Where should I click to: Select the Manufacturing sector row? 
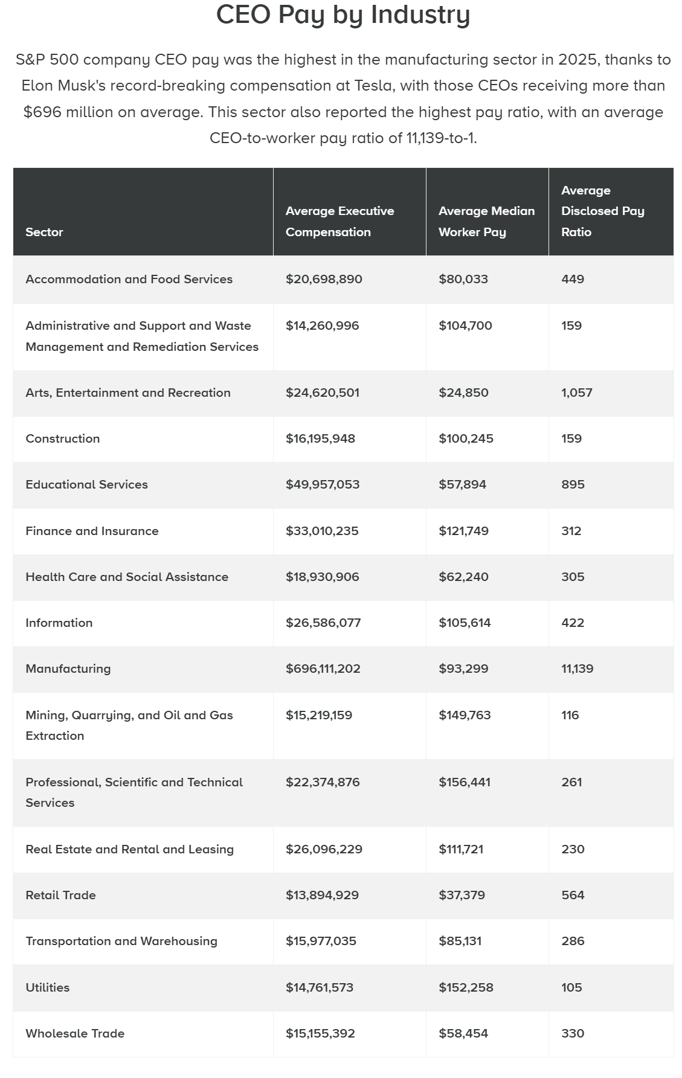coord(343,669)
